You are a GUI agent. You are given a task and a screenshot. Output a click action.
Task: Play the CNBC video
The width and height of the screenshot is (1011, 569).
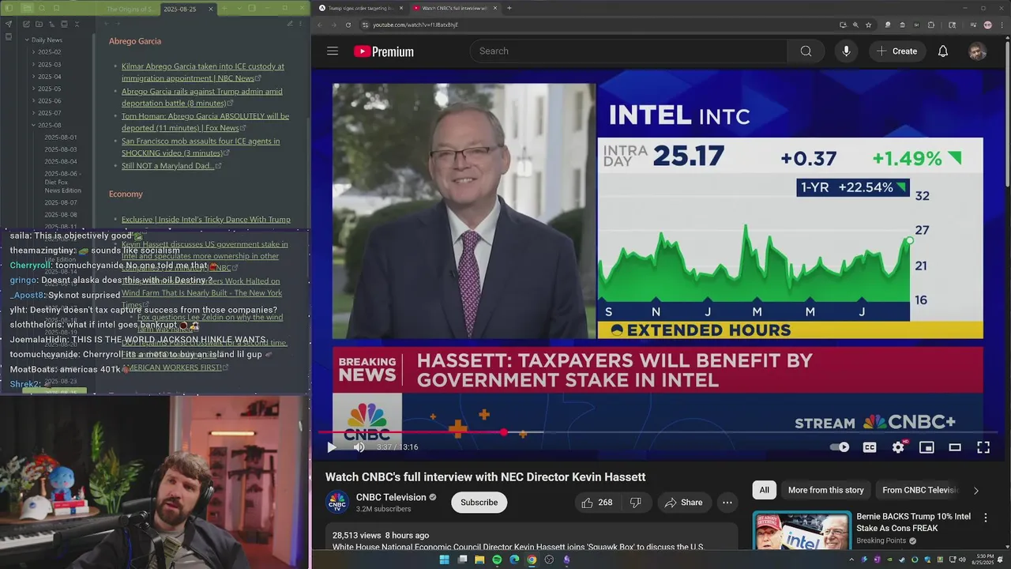[332, 447]
